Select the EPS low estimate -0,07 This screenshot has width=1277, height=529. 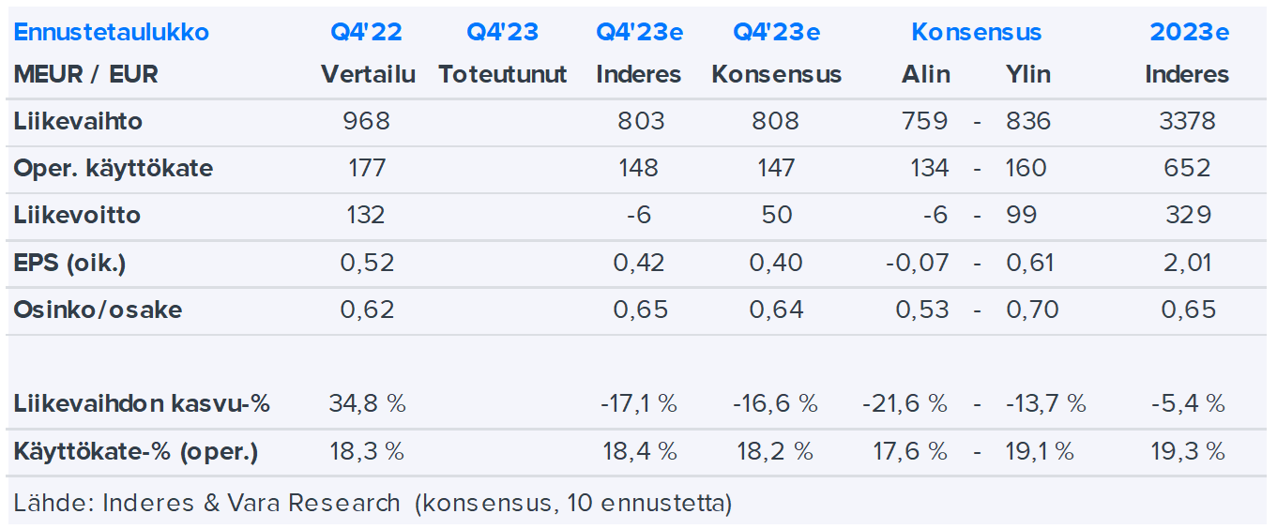(917, 263)
